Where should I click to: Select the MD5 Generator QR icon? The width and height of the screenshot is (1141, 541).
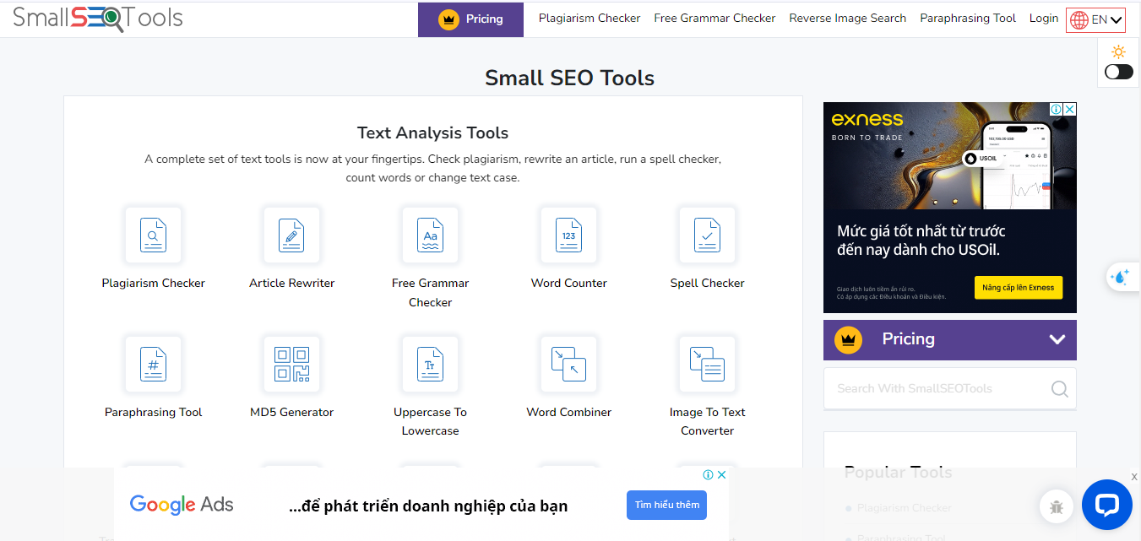click(x=291, y=365)
